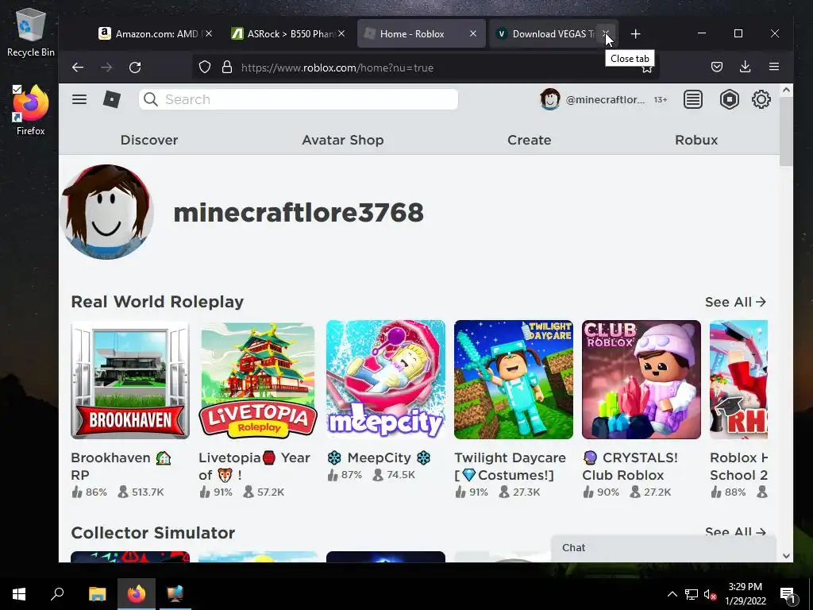
Task: Open the Windows notification center
Action: 788,594
